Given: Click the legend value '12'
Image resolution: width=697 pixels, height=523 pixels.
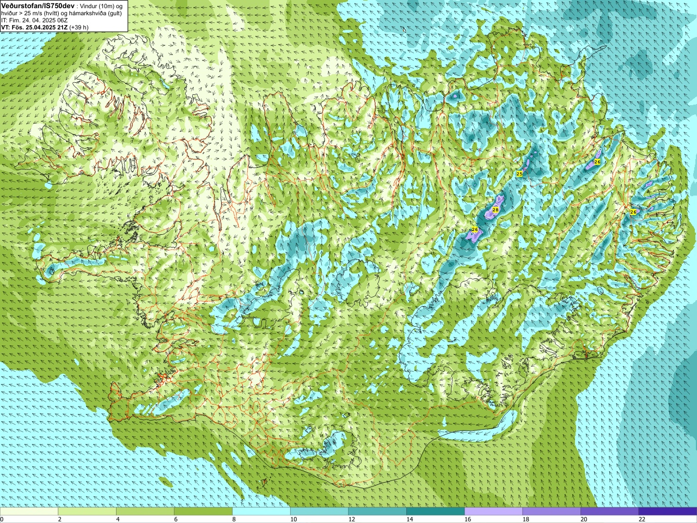Looking at the screenshot, I should pyautogui.click(x=351, y=519).
